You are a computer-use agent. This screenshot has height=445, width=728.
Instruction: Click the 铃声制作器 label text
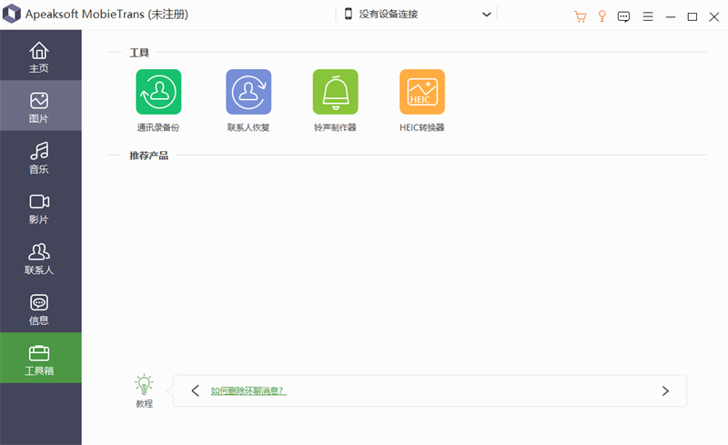coord(335,127)
